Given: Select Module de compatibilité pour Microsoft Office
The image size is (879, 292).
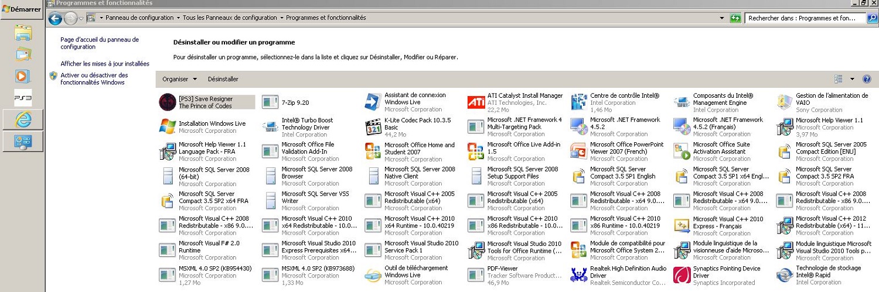Looking at the screenshot, I should [618, 250].
